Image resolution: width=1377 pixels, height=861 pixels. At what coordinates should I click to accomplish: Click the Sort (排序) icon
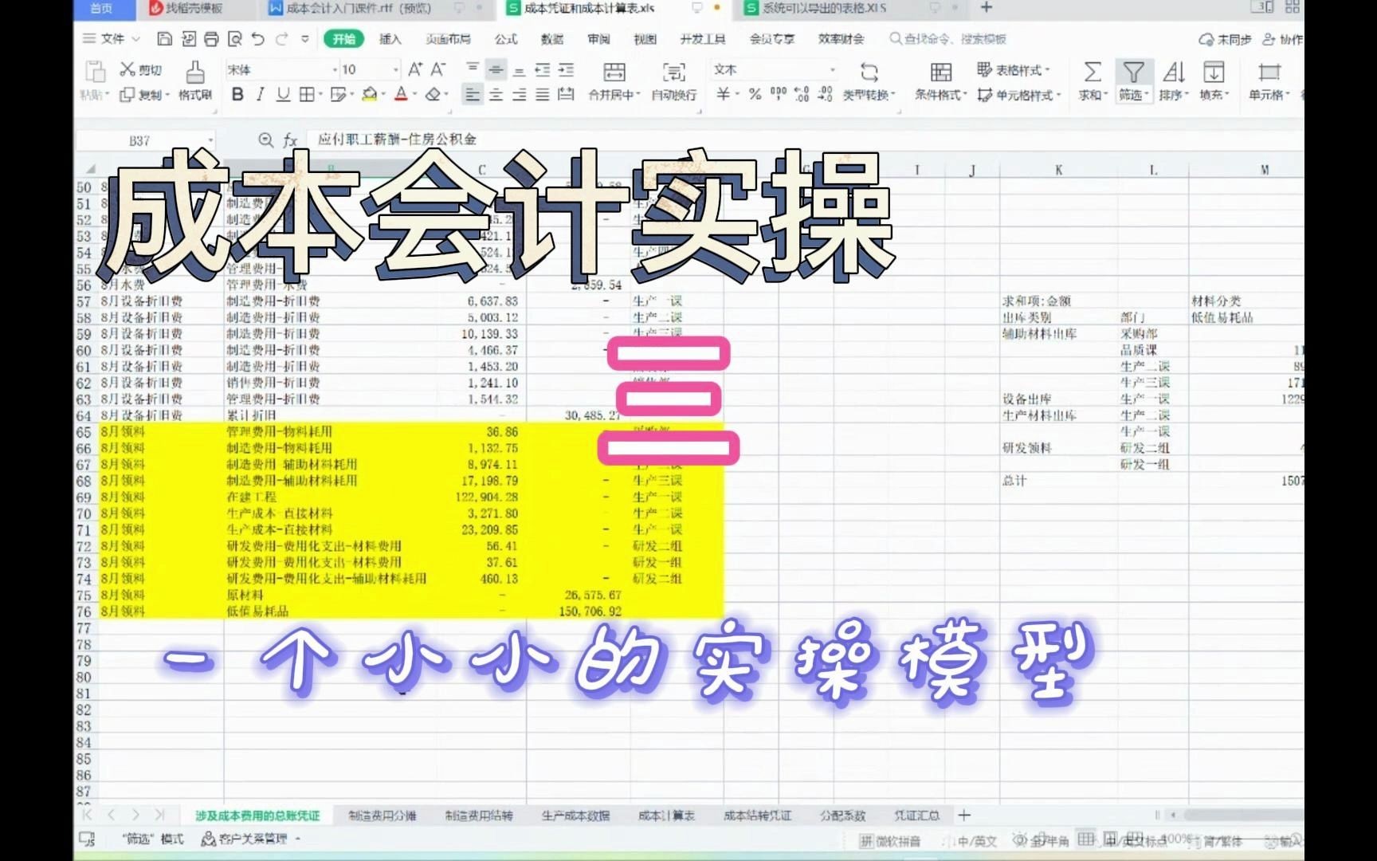click(x=1173, y=73)
